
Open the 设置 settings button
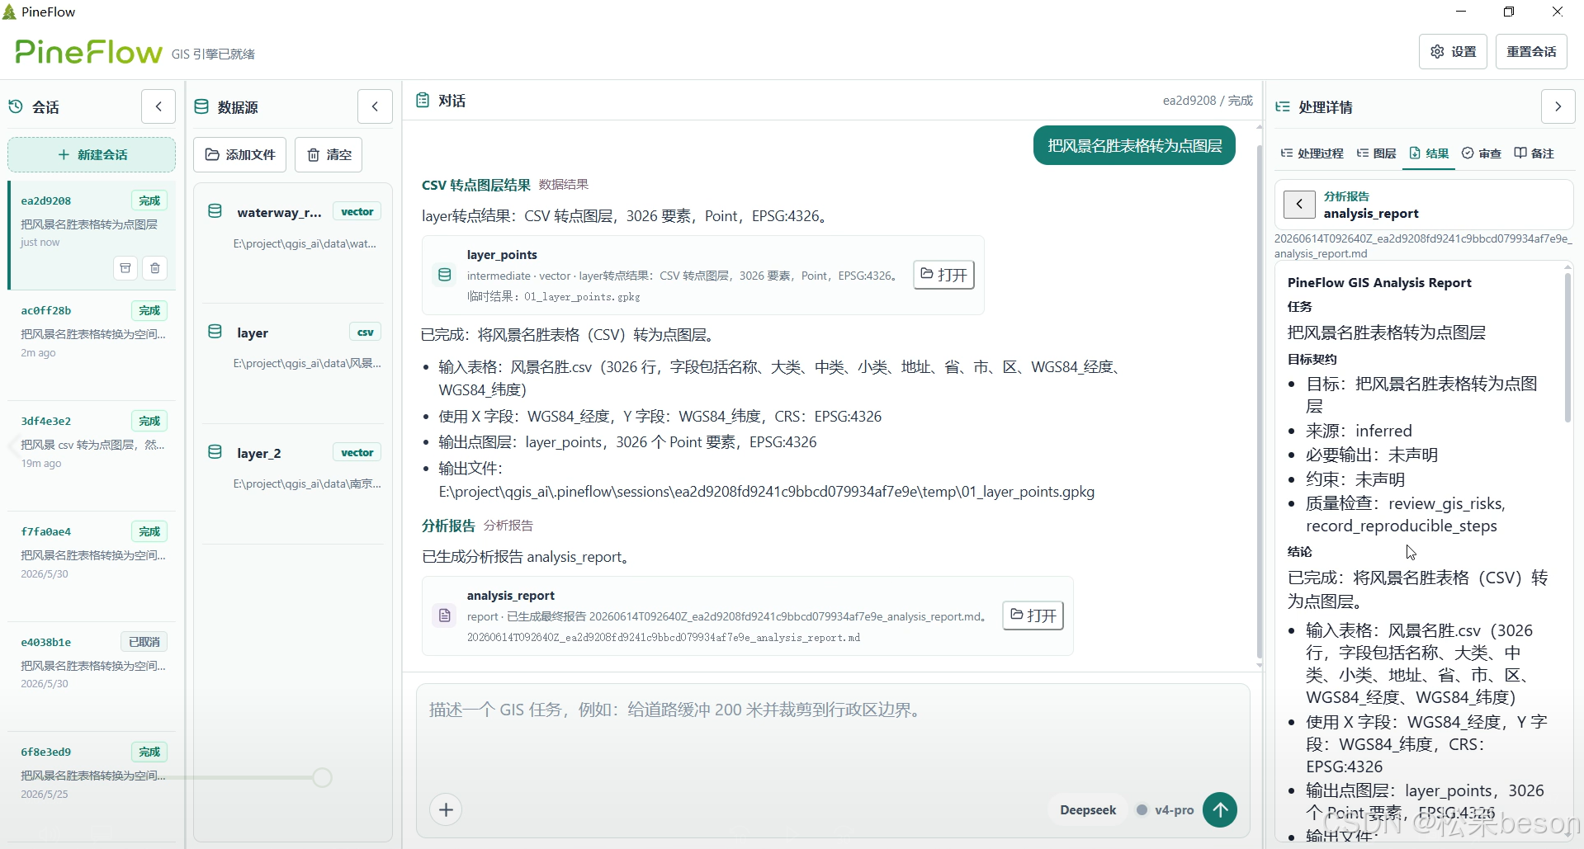(1453, 51)
